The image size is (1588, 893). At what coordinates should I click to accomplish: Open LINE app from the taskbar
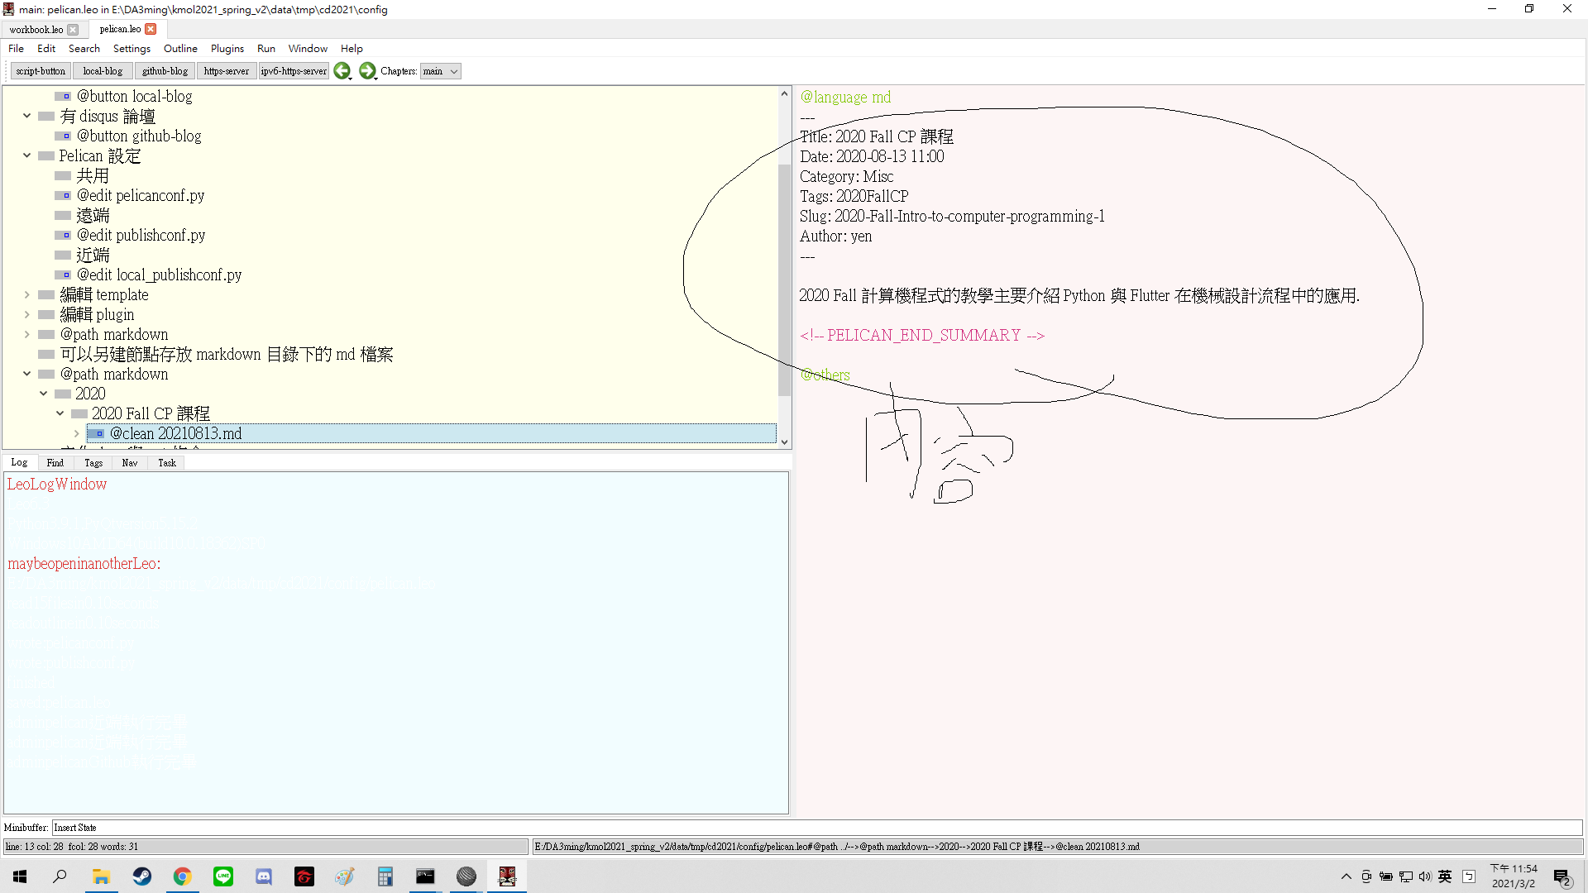pos(223,876)
